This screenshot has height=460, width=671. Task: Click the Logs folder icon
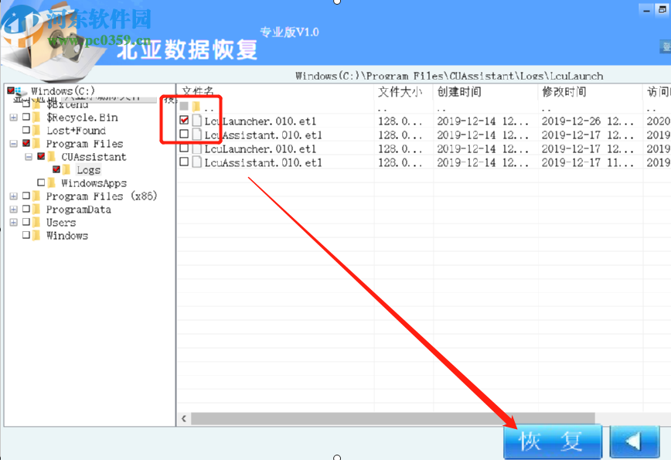click(x=66, y=170)
